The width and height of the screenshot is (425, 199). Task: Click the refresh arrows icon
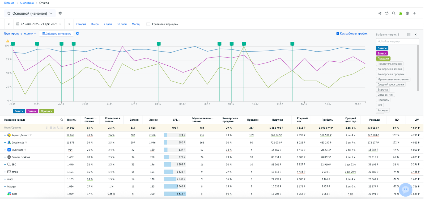click(387, 13)
